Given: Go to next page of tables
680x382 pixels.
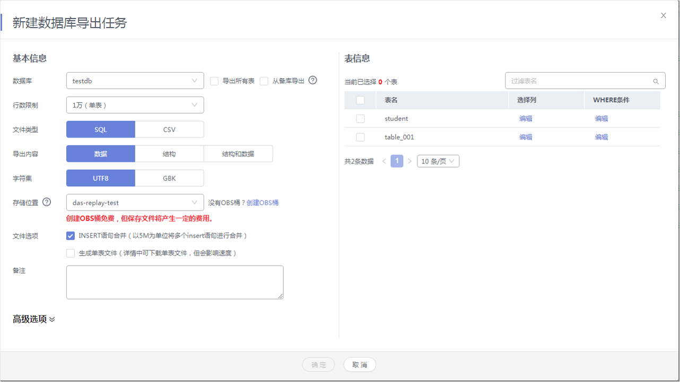Looking at the screenshot, I should pyautogui.click(x=410, y=161).
